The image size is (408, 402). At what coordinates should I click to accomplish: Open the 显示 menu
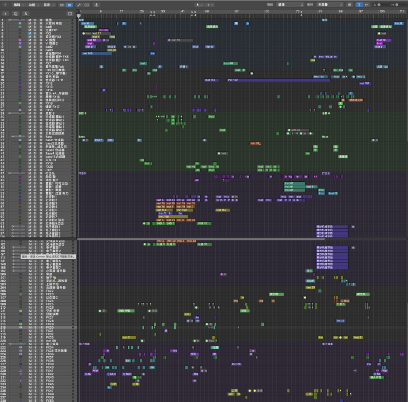point(48,5)
